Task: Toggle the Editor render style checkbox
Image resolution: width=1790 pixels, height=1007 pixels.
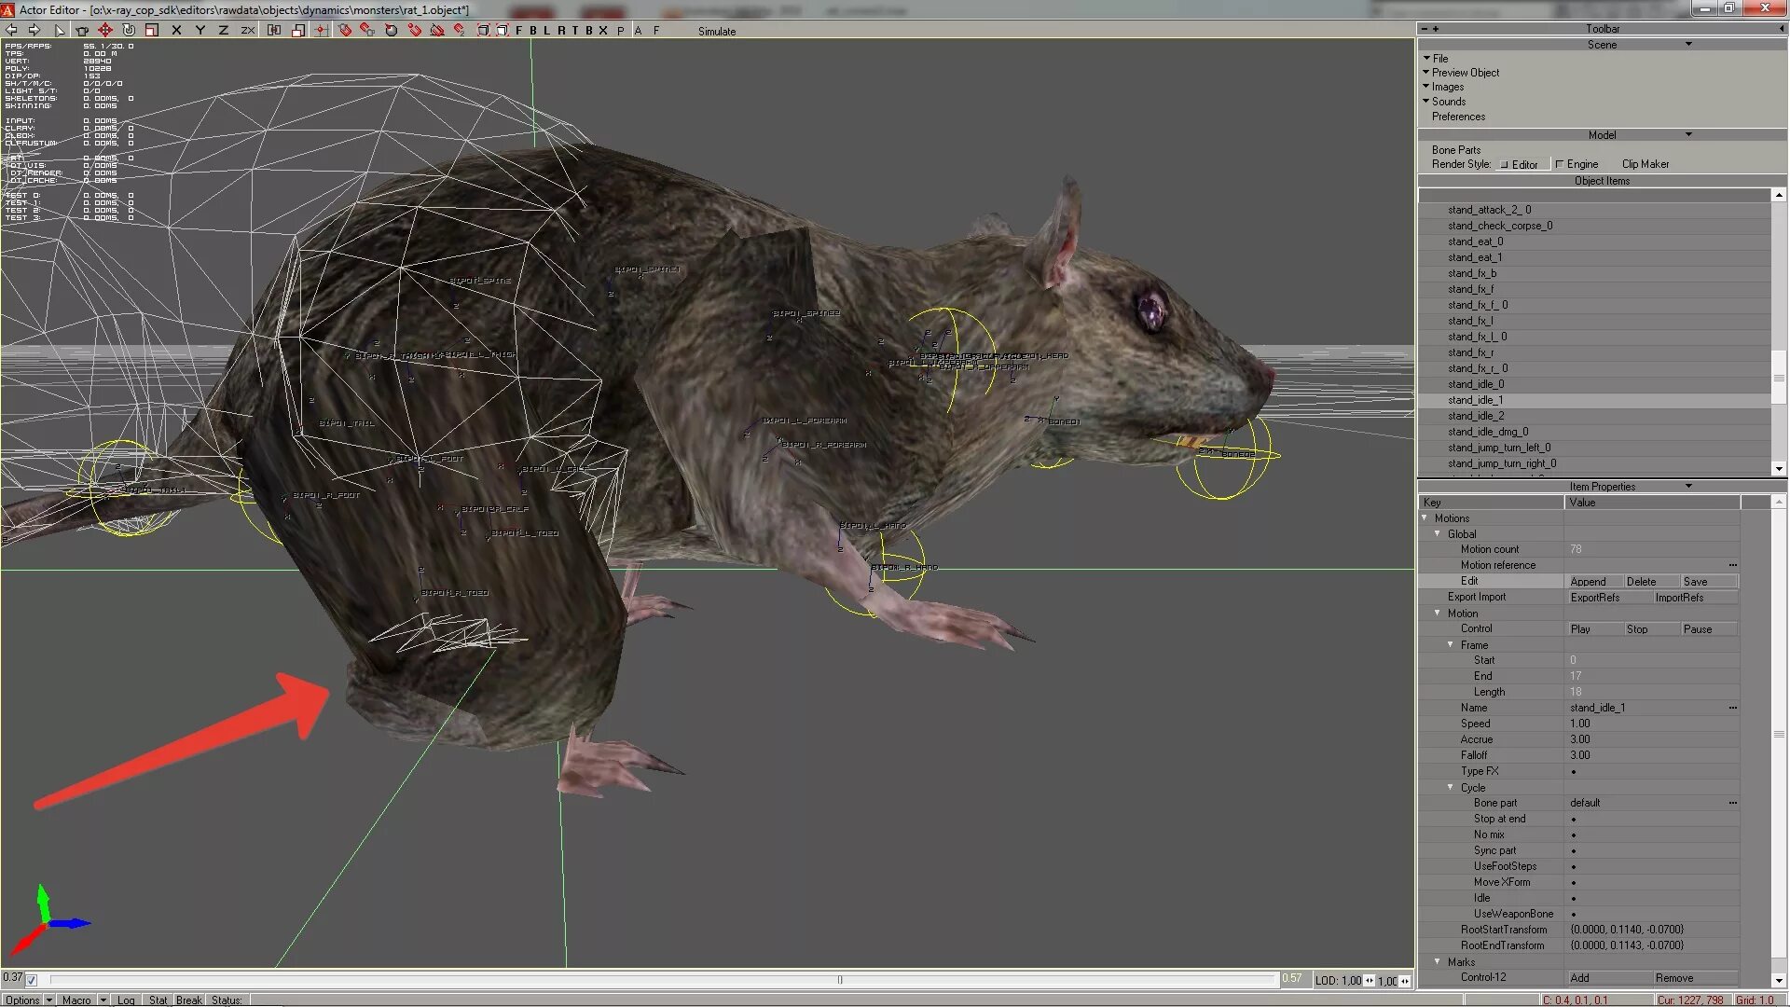Action: point(1504,164)
